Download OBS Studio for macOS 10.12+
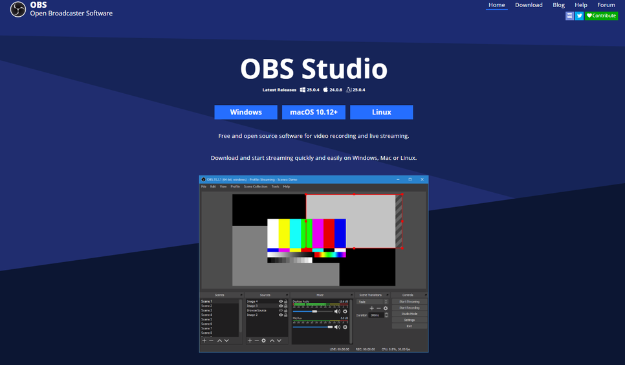This screenshot has height=365, width=625. [x=314, y=112]
